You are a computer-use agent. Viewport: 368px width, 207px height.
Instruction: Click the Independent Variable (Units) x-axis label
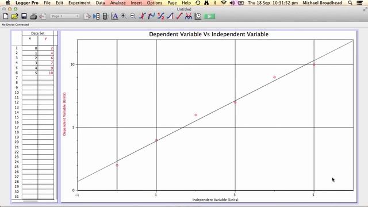pos(215,200)
